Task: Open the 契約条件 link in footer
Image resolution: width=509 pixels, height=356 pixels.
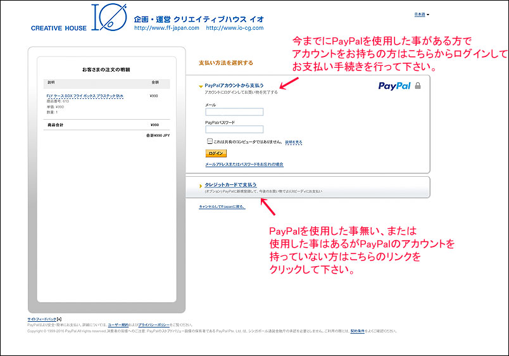Action: click(x=358, y=331)
